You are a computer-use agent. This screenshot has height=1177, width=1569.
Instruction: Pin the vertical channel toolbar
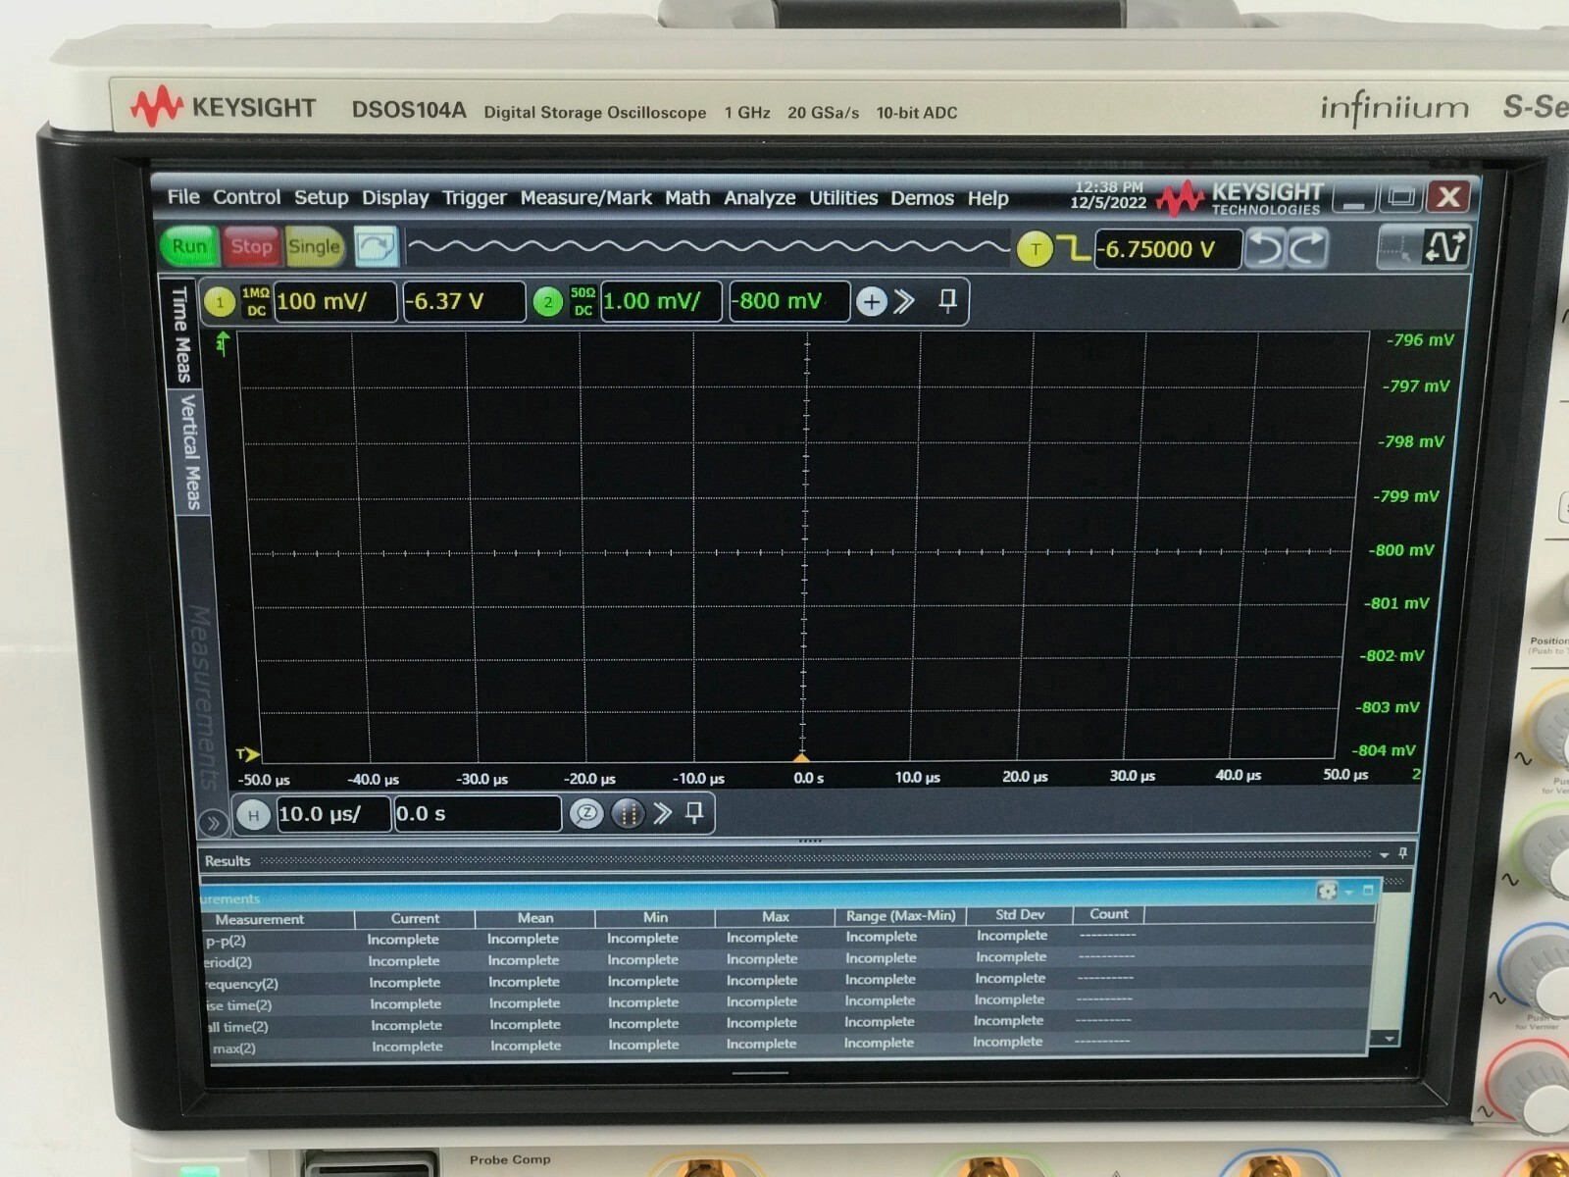coord(947,300)
